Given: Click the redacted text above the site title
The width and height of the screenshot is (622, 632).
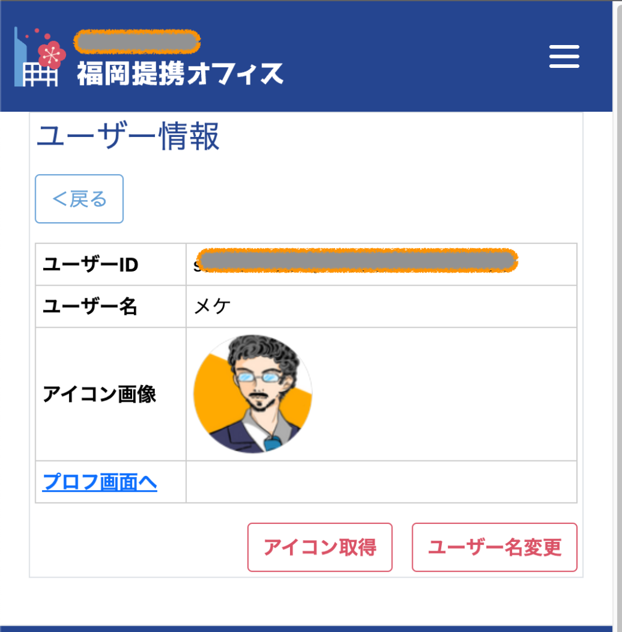Looking at the screenshot, I should pos(137,41).
